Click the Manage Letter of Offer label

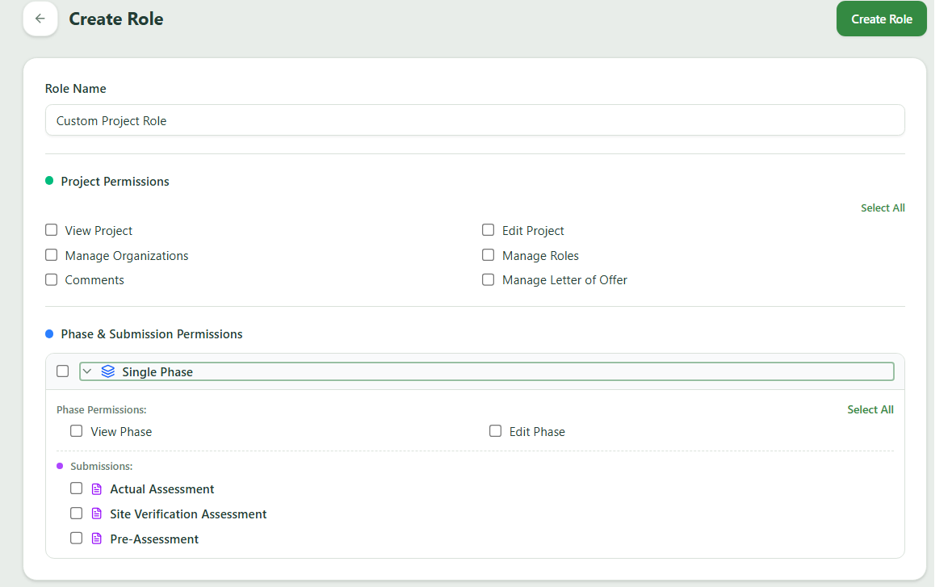pyautogui.click(x=564, y=280)
